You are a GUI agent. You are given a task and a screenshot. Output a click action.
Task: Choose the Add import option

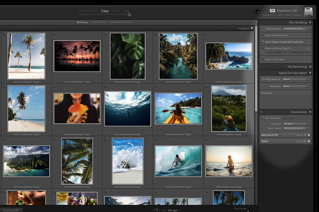coord(126,11)
